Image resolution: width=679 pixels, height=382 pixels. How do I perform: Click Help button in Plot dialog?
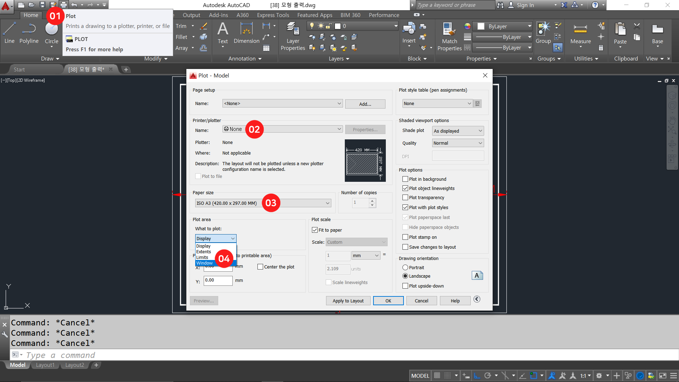455,301
